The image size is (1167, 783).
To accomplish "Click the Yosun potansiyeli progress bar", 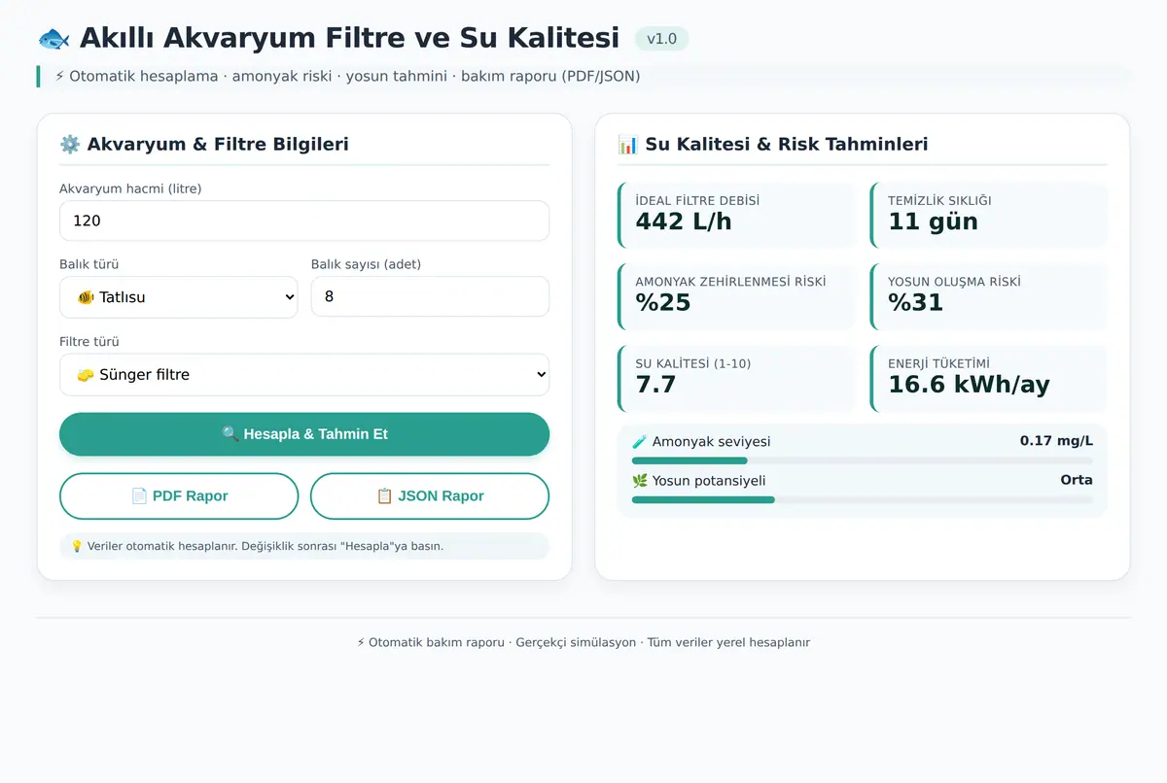I will click(863, 499).
